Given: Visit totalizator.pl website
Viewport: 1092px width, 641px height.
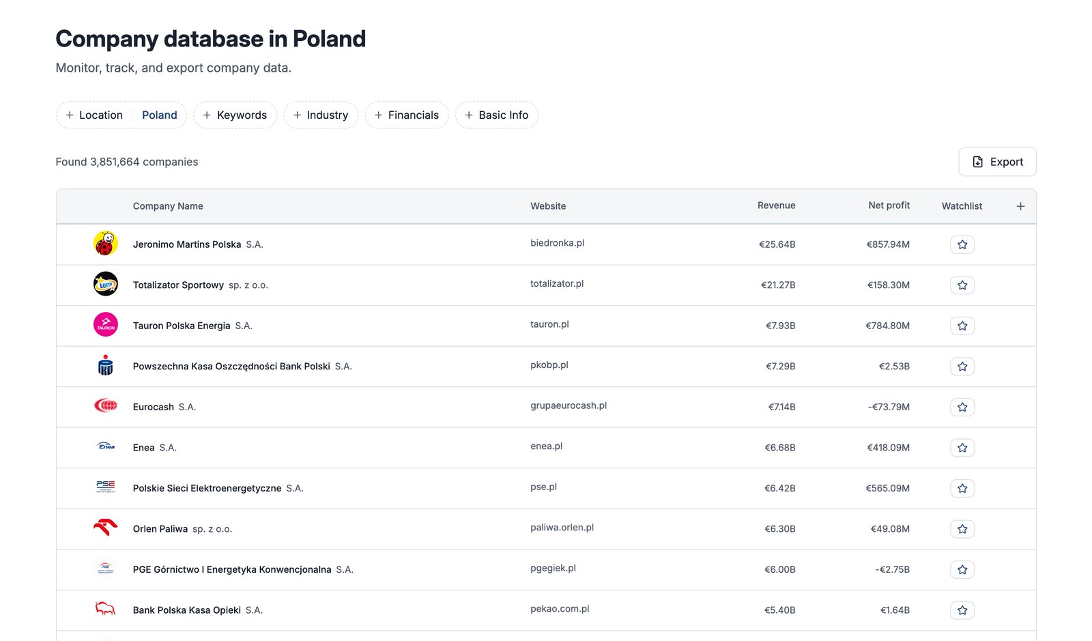Looking at the screenshot, I should [557, 283].
